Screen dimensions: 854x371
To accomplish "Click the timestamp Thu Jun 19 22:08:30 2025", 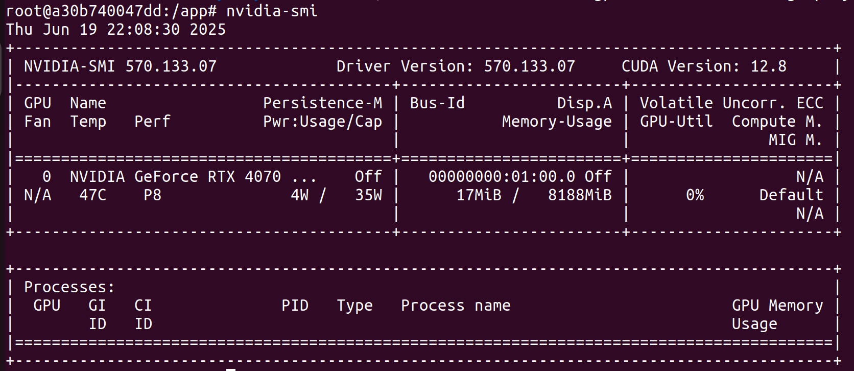I will coord(116,29).
